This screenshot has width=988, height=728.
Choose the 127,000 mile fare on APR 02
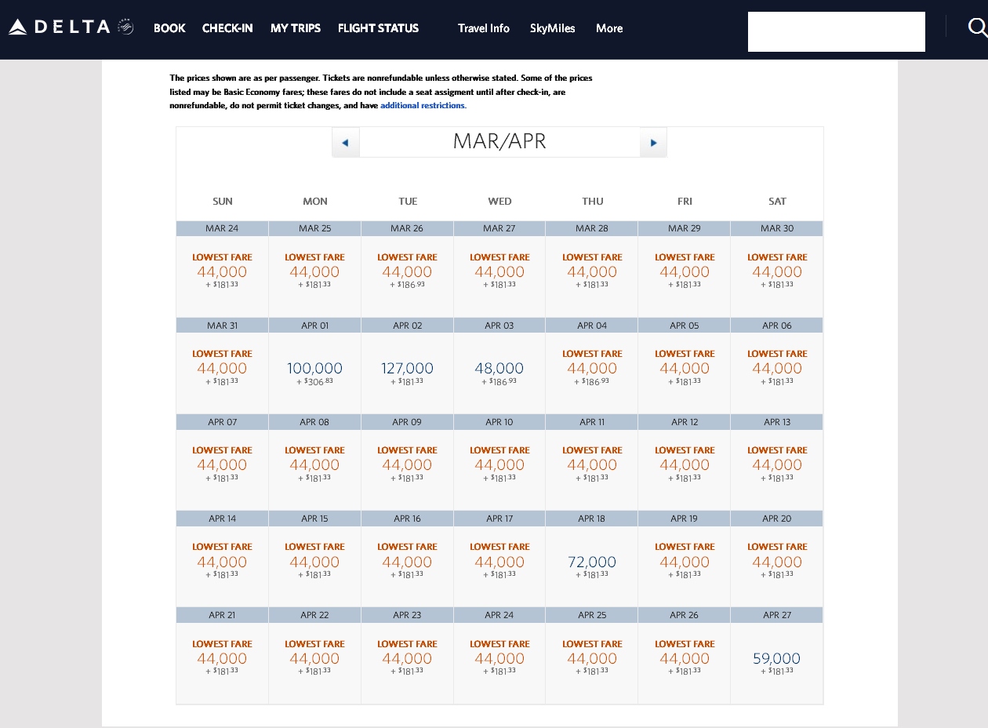pyautogui.click(x=407, y=367)
